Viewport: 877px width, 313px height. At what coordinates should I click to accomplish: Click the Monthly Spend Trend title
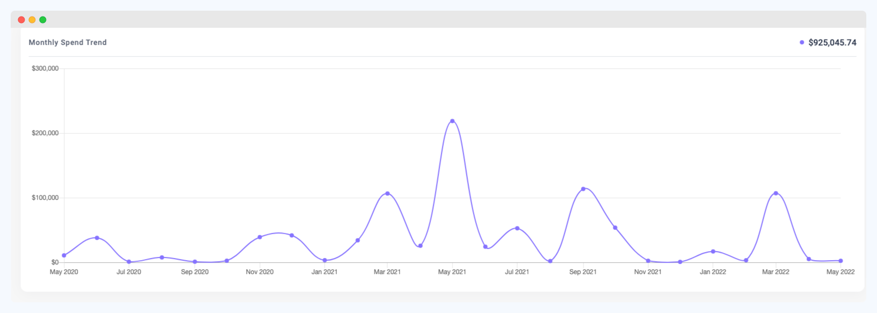pyautogui.click(x=68, y=43)
